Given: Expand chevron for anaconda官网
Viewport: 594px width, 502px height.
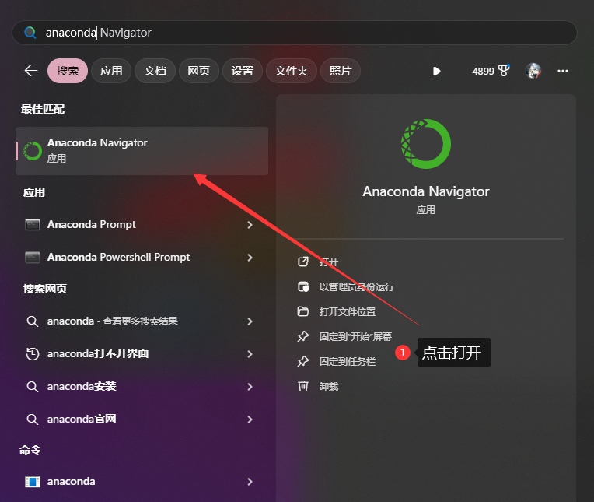Looking at the screenshot, I should [x=250, y=420].
